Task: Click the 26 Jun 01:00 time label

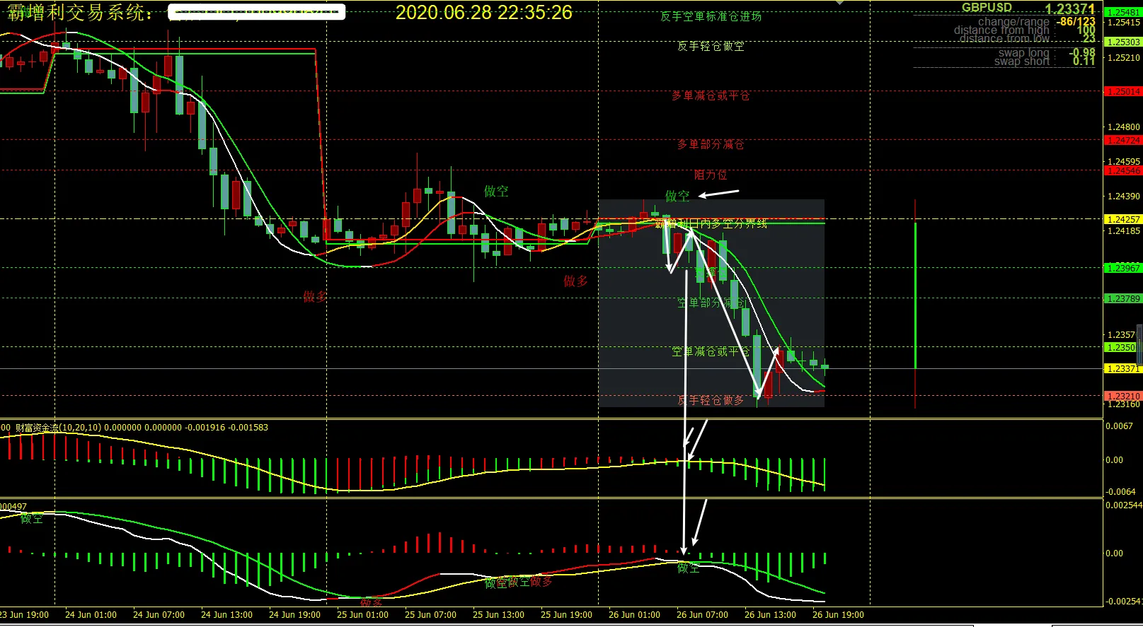Action: point(634,615)
